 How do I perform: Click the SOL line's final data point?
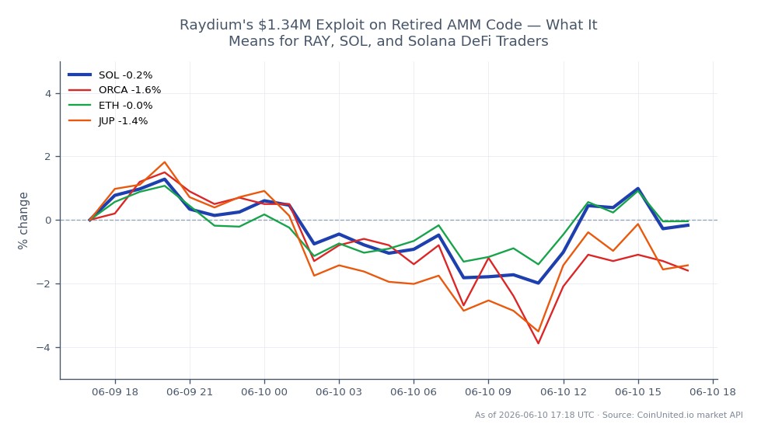[x=688, y=225]
